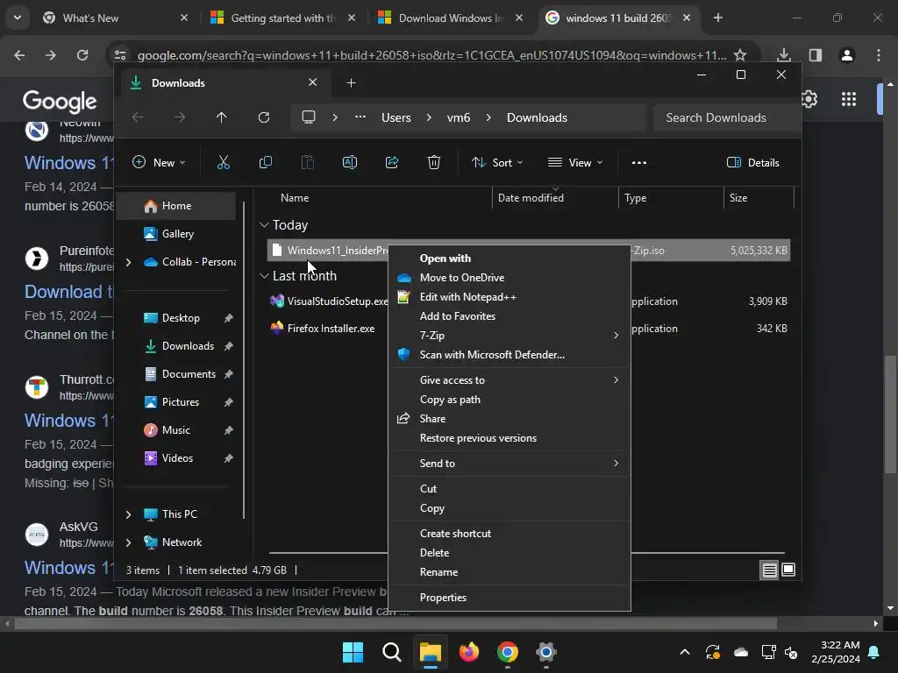Bookmark this page with the star icon

[740, 55]
